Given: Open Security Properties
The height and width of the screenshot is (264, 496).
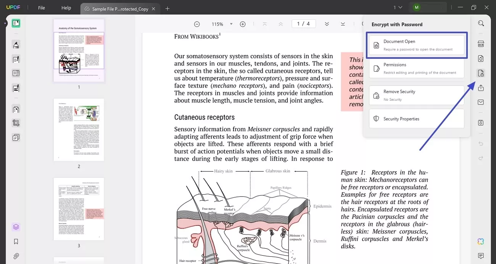Looking at the screenshot, I should [x=416, y=119].
